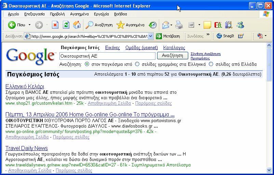Select the σελίδες από Ελλάδα radio button
The height and width of the screenshot is (175, 274).
pos(211,64)
